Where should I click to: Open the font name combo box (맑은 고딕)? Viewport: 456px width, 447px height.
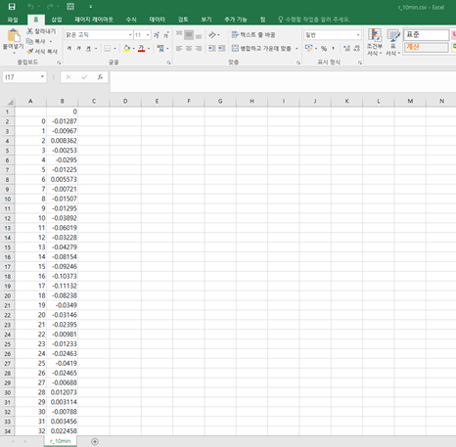pos(99,35)
